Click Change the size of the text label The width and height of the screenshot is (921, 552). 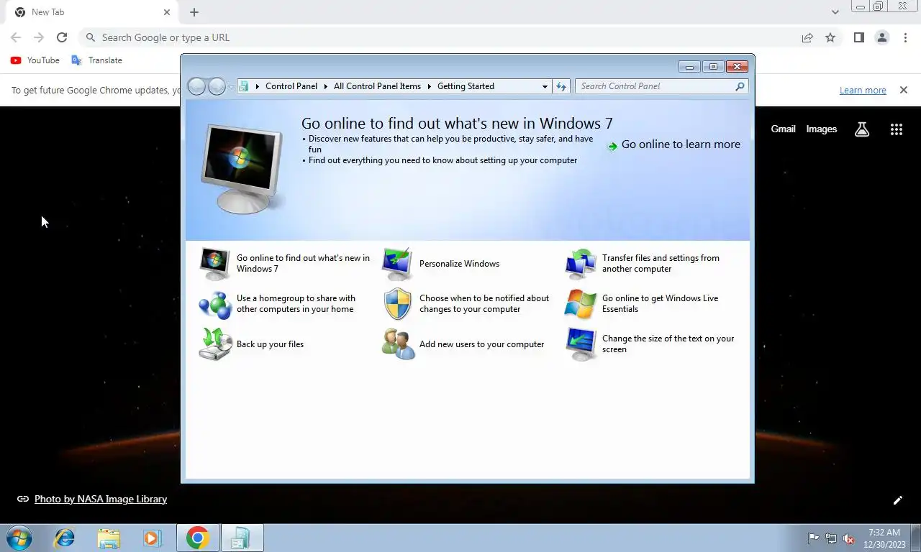tap(668, 344)
